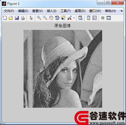Insert Legend from toolbar
The height and width of the screenshot is (125, 126).
[94, 18]
